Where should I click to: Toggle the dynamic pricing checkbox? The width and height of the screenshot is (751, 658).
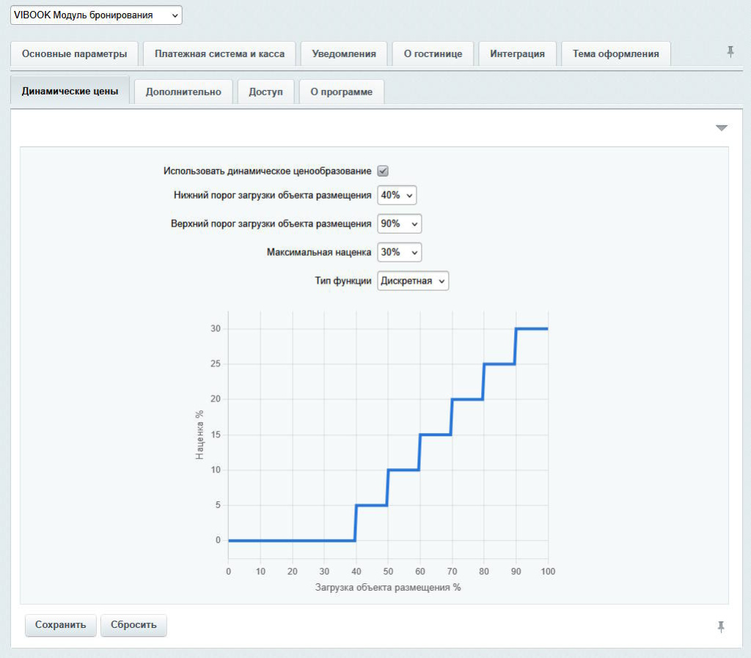tap(383, 171)
